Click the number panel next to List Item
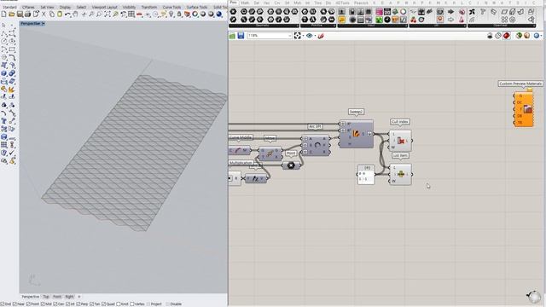Viewport: 546px width, 307px height. [366, 175]
